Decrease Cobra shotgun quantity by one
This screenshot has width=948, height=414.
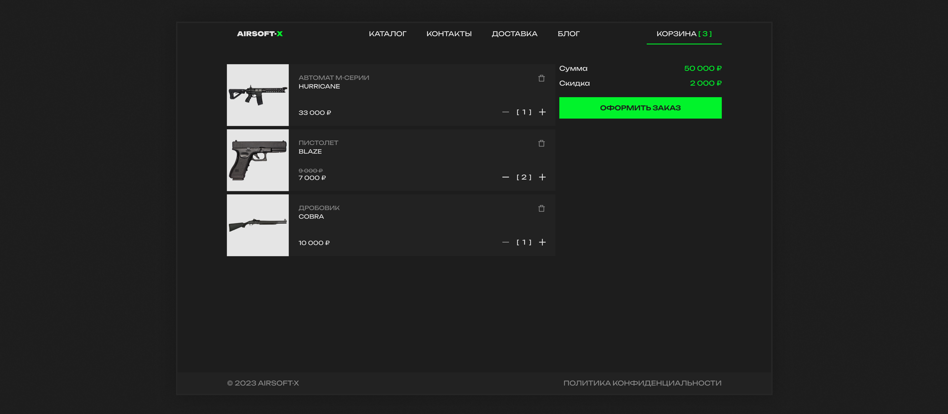tap(505, 242)
